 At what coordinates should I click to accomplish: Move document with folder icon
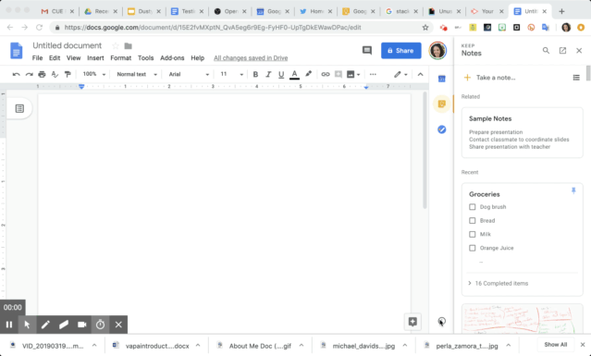click(x=129, y=46)
